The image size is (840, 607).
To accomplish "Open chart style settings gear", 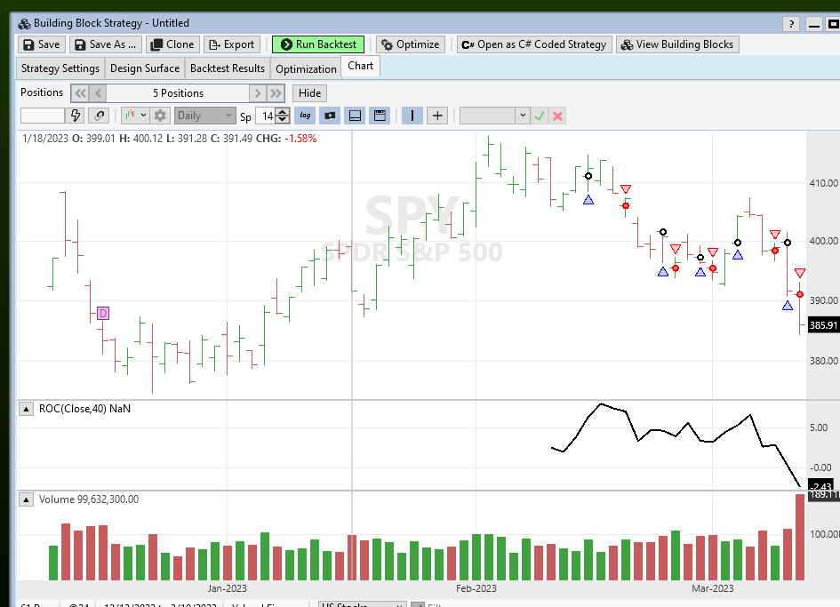I will click(x=160, y=116).
